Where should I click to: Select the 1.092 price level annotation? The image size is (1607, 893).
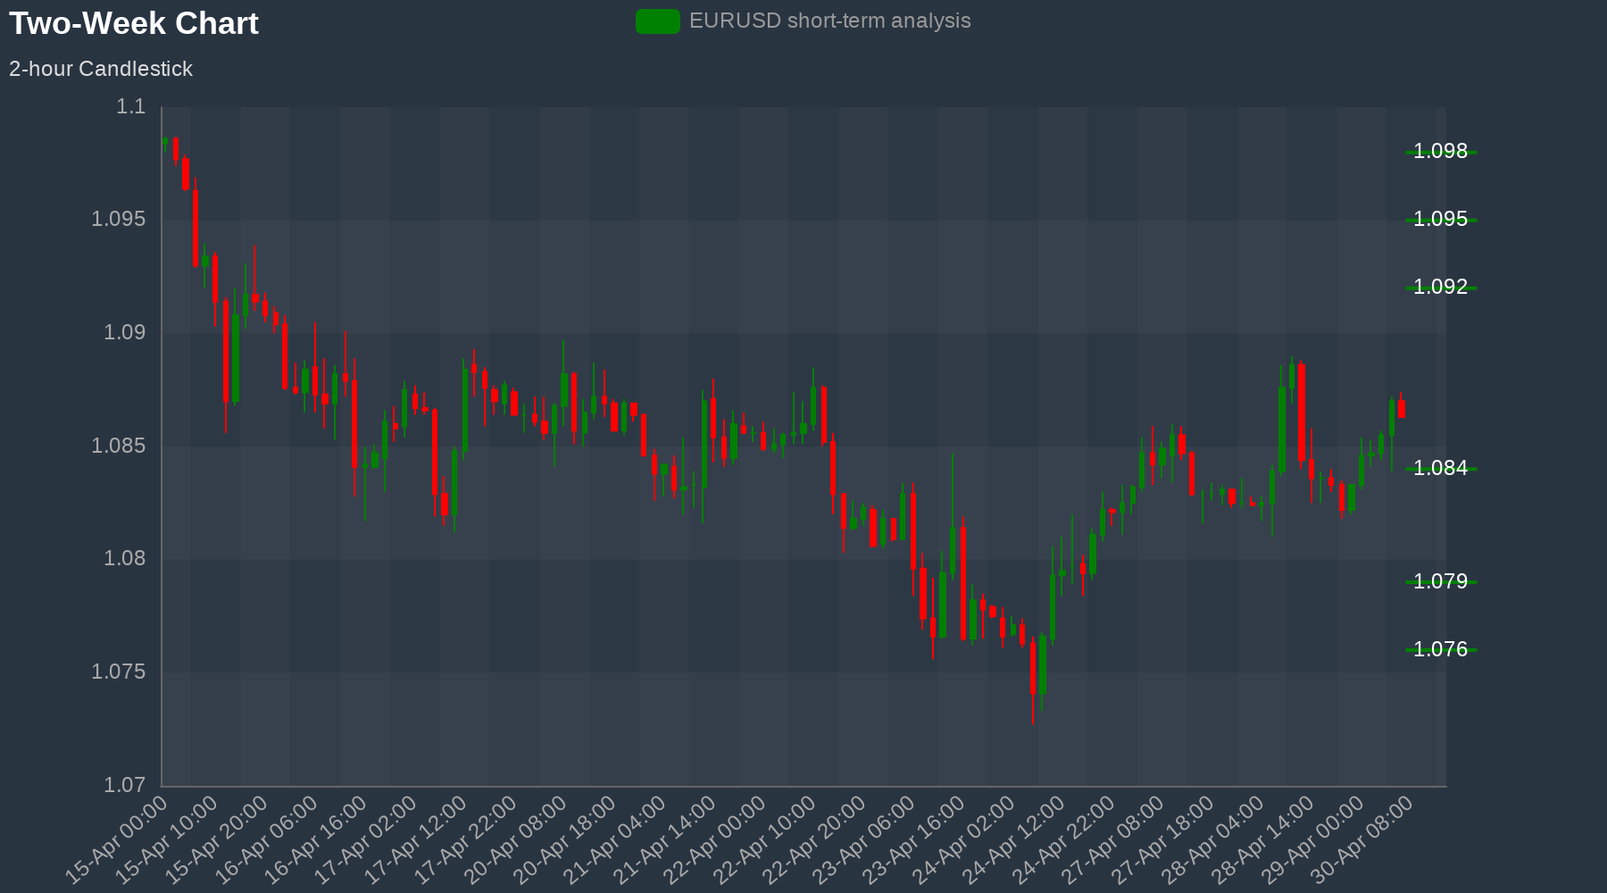click(1440, 288)
